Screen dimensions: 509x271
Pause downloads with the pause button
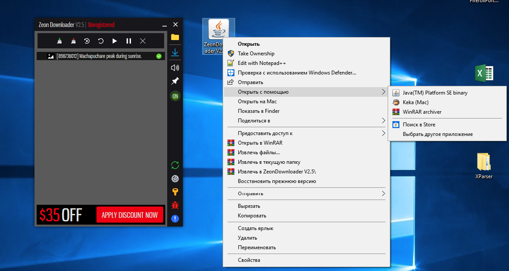point(129,41)
